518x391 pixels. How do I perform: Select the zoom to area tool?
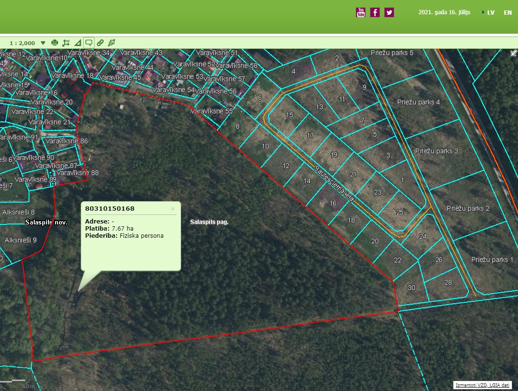click(x=112, y=43)
